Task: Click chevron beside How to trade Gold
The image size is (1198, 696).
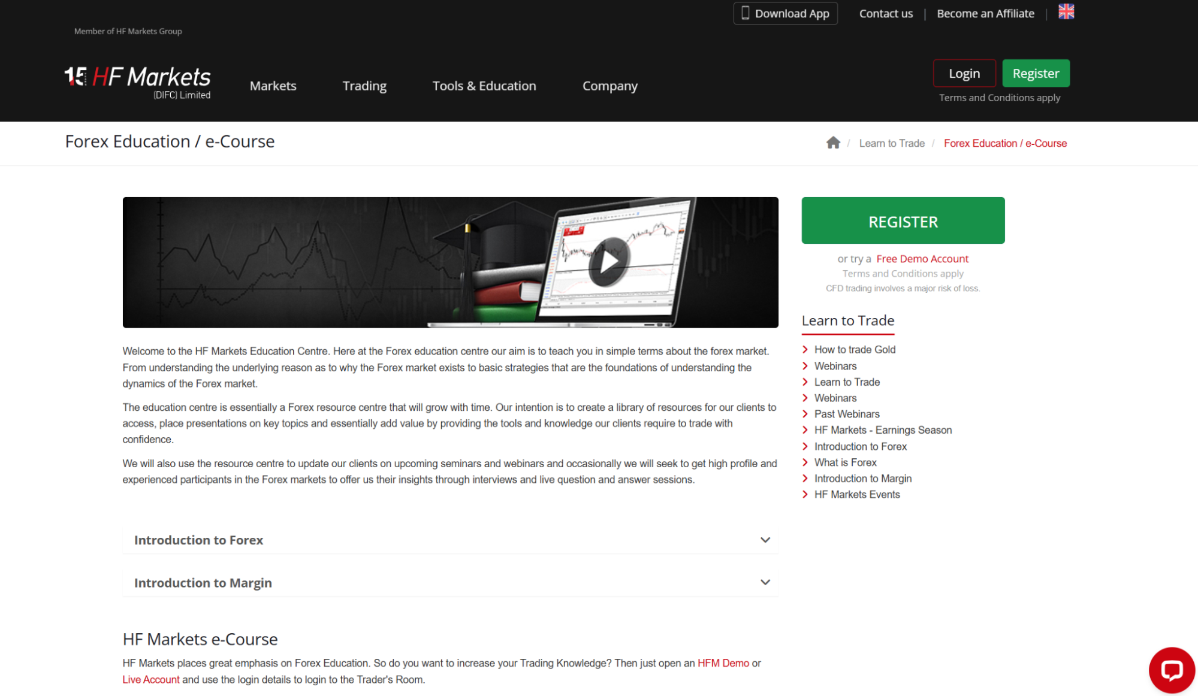Action: (805, 349)
